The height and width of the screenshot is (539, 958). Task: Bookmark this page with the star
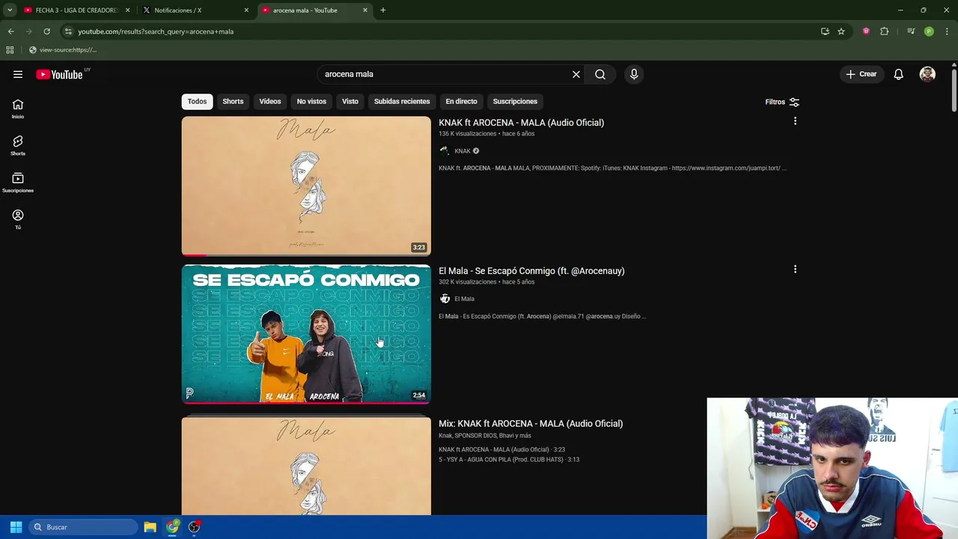pos(841,31)
